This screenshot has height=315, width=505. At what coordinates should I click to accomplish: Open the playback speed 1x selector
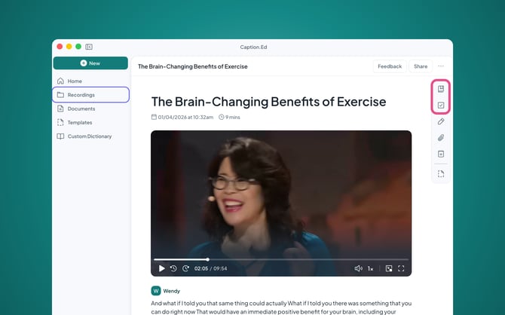(x=370, y=268)
